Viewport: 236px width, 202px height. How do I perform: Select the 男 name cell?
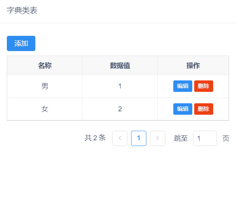45,86
